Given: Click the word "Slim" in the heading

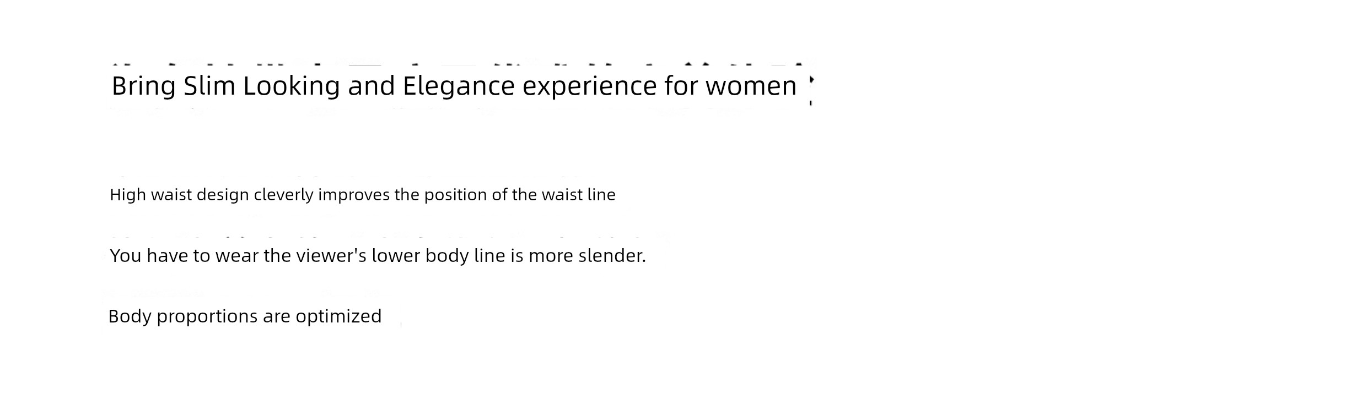Looking at the screenshot, I should [209, 86].
